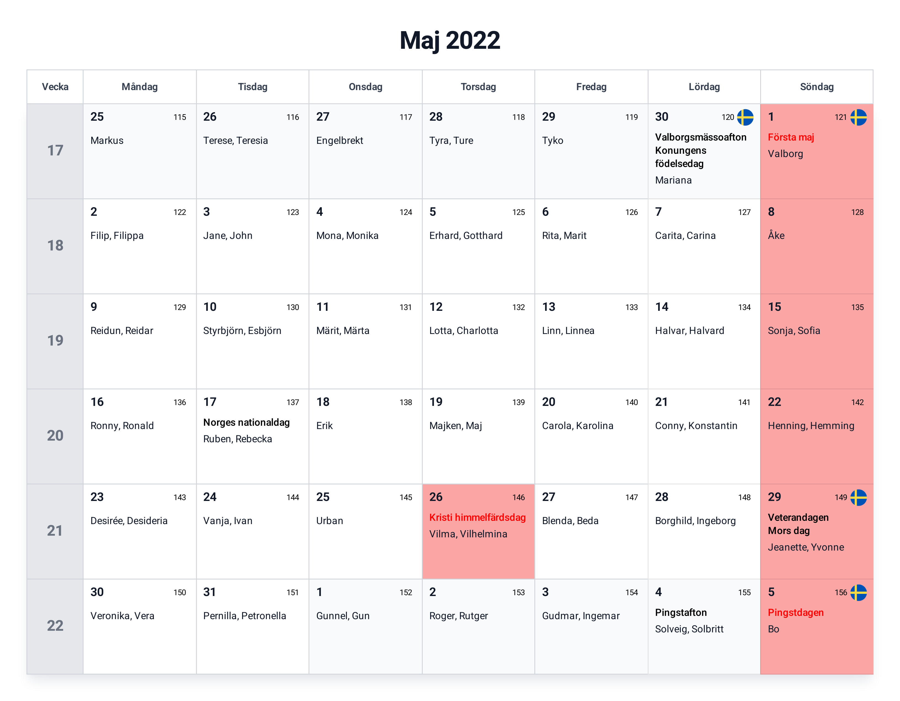Click the Swedish flag on April 30
Screen dimensions: 900x701
point(745,117)
